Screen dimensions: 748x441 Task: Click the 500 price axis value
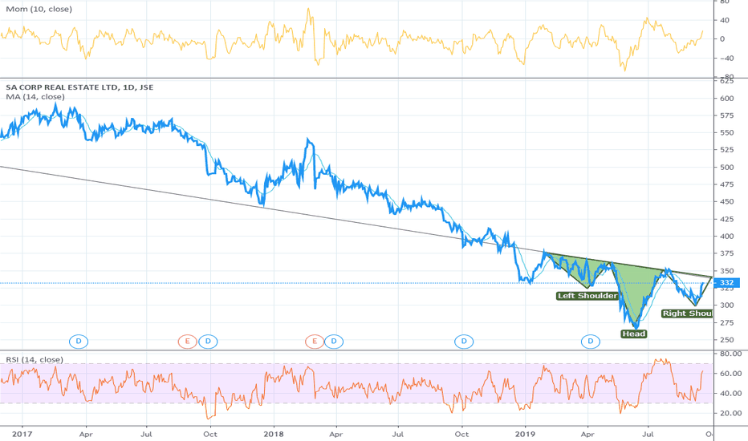[x=727, y=168]
